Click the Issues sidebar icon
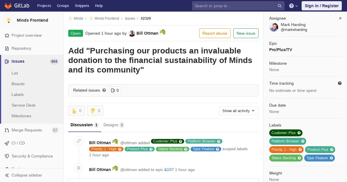This screenshot has height=182, width=347. click(7, 61)
